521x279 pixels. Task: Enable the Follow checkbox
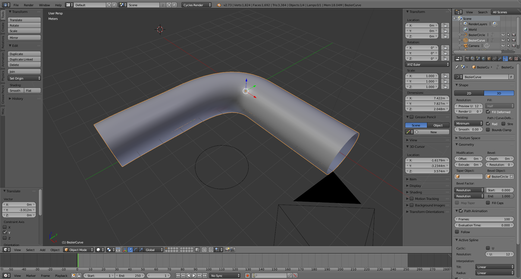(x=457, y=232)
